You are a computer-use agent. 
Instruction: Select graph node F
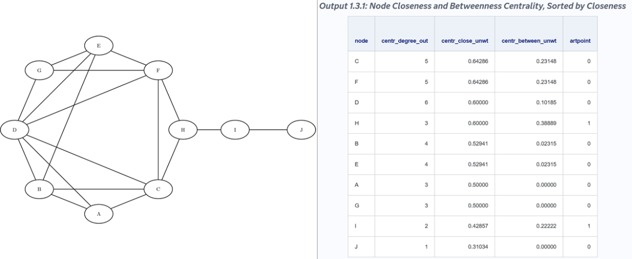click(158, 71)
